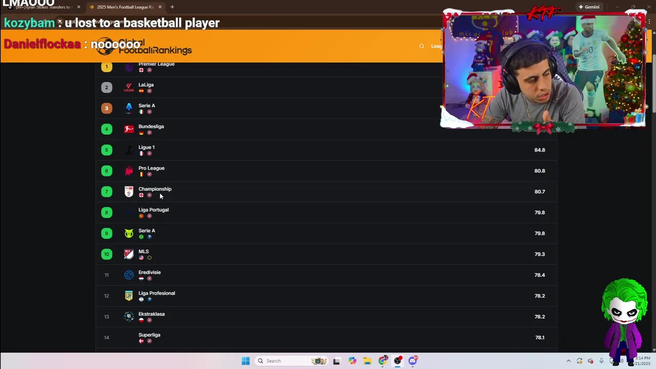
Task: Click the MLS shield logo
Action: point(129,254)
